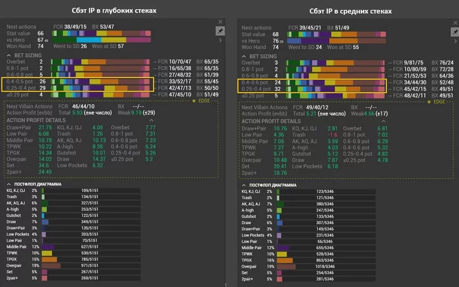Screen dimensions: 459x287
Task: Collapse ПОСТФЛОП ДИАГРАММА in глубоких стеках panel
Action: 9,184
